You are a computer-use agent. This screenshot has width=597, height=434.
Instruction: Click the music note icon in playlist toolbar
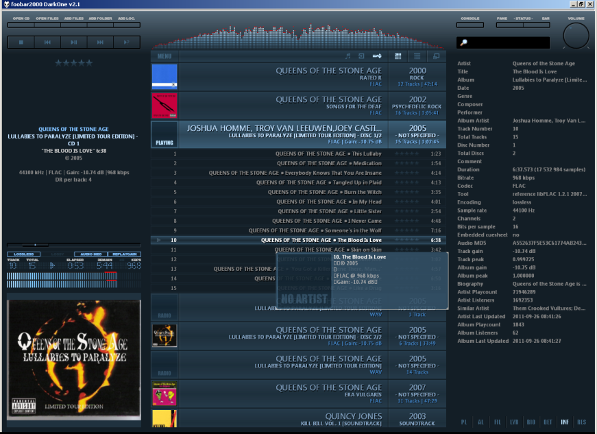(348, 56)
